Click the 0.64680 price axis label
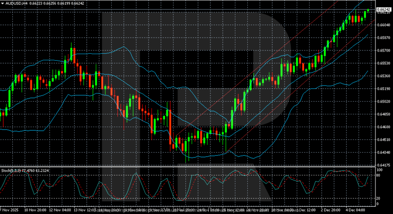The image size is (393, 214). click(x=382, y=127)
